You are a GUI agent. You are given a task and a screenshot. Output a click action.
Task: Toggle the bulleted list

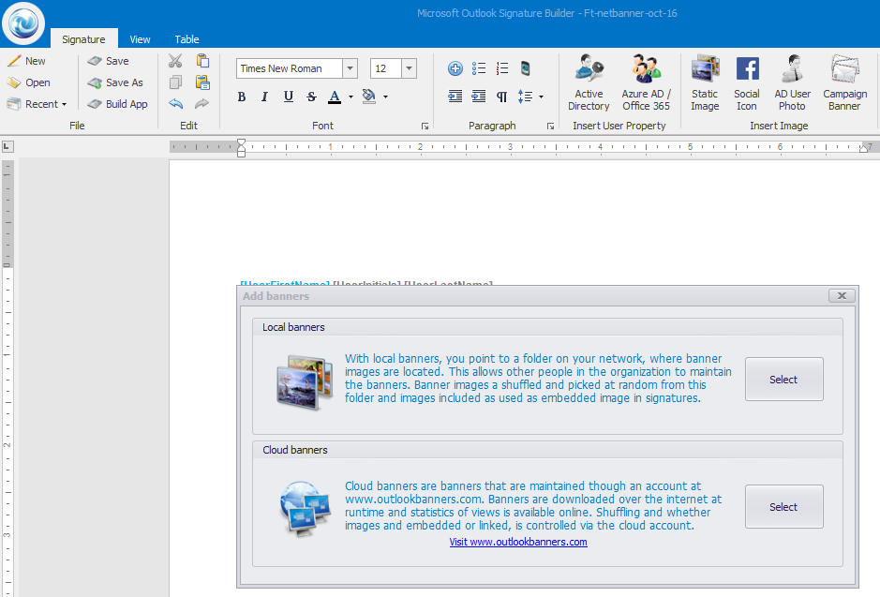pyautogui.click(x=479, y=68)
